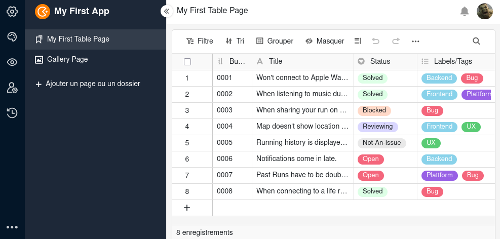Screen dimensions: 500x239
Task: Click the Frontend label in row 0004
Action: click(x=439, y=127)
